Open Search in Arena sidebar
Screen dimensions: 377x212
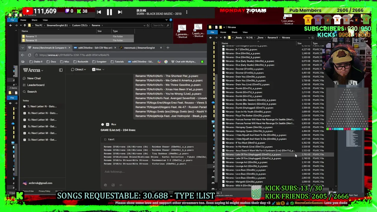(30, 92)
